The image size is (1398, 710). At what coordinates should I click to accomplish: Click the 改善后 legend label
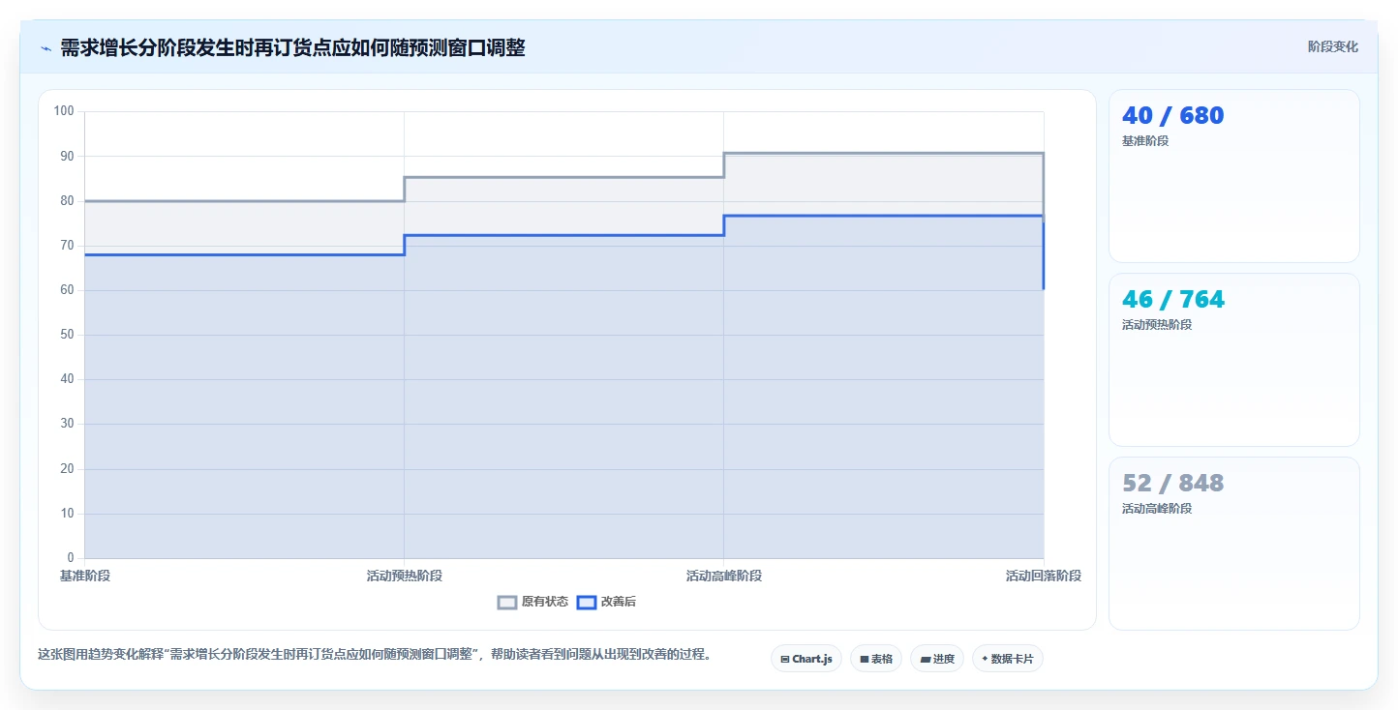click(619, 602)
